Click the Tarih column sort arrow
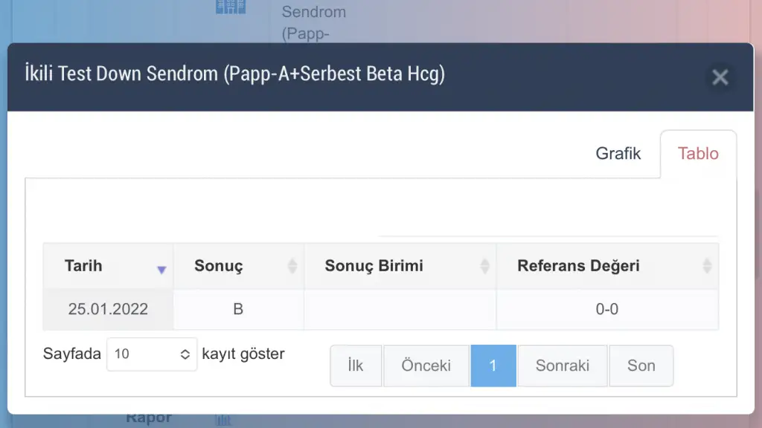The height and width of the screenshot is (428, 762). click(x=161, y=270)
